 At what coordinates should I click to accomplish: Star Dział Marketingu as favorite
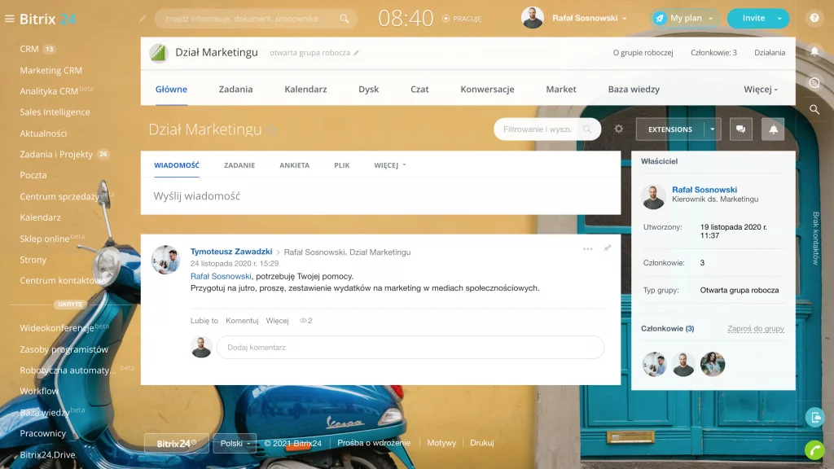pyautogui.click(x=271, y=130)
